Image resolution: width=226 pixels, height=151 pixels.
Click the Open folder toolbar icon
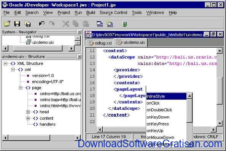(7, 24)
